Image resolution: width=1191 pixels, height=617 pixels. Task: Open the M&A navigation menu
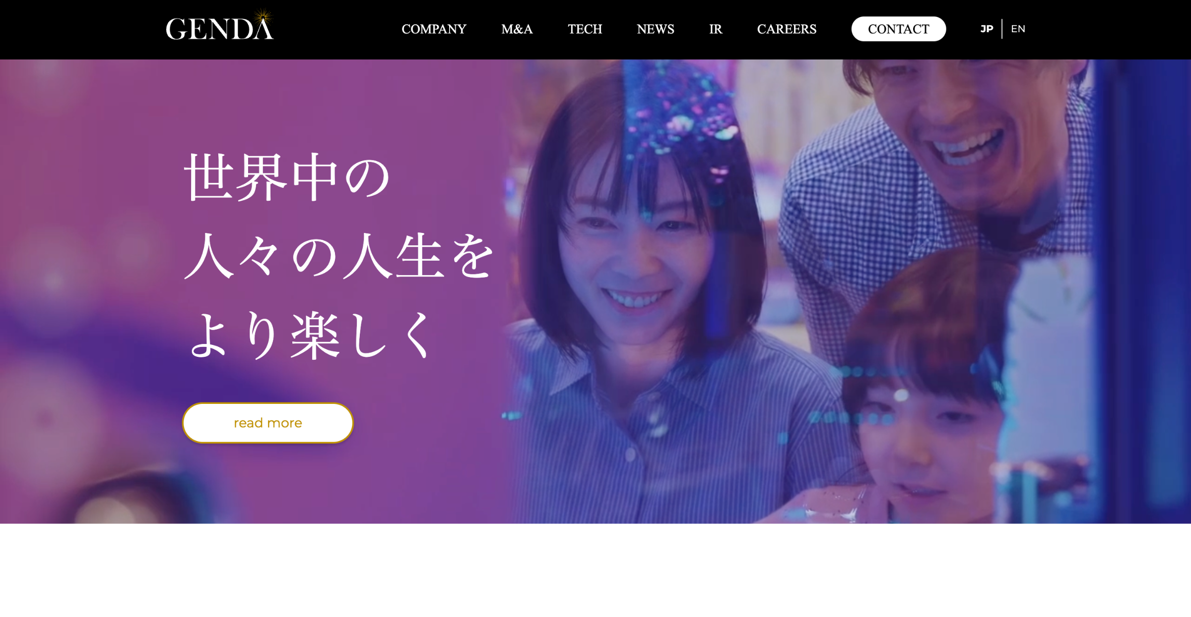517,29
